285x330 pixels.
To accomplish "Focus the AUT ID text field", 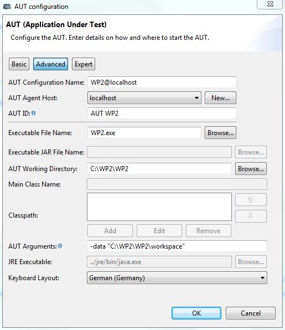I will point(162,113).
